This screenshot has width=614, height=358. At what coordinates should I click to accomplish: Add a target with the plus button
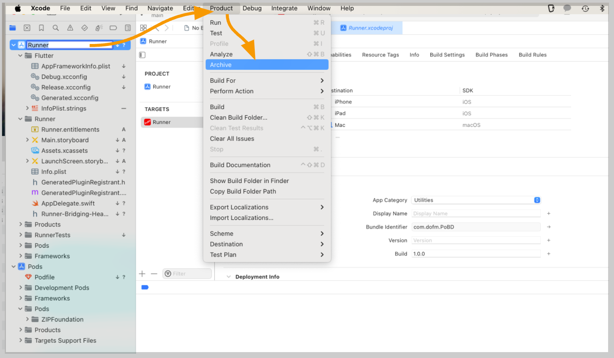(142, 274)
